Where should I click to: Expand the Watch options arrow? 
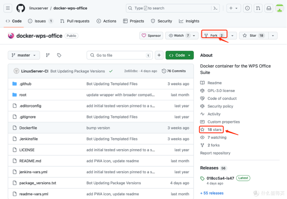[194, 35]
